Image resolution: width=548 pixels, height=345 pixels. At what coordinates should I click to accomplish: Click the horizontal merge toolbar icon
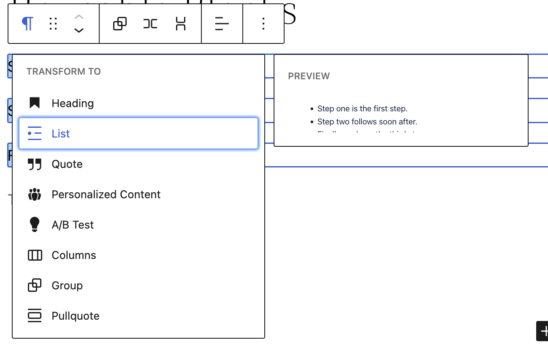(x=150, y=24)
